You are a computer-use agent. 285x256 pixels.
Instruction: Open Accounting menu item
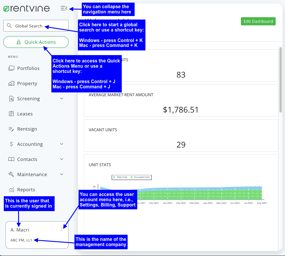tap(30, 144)
